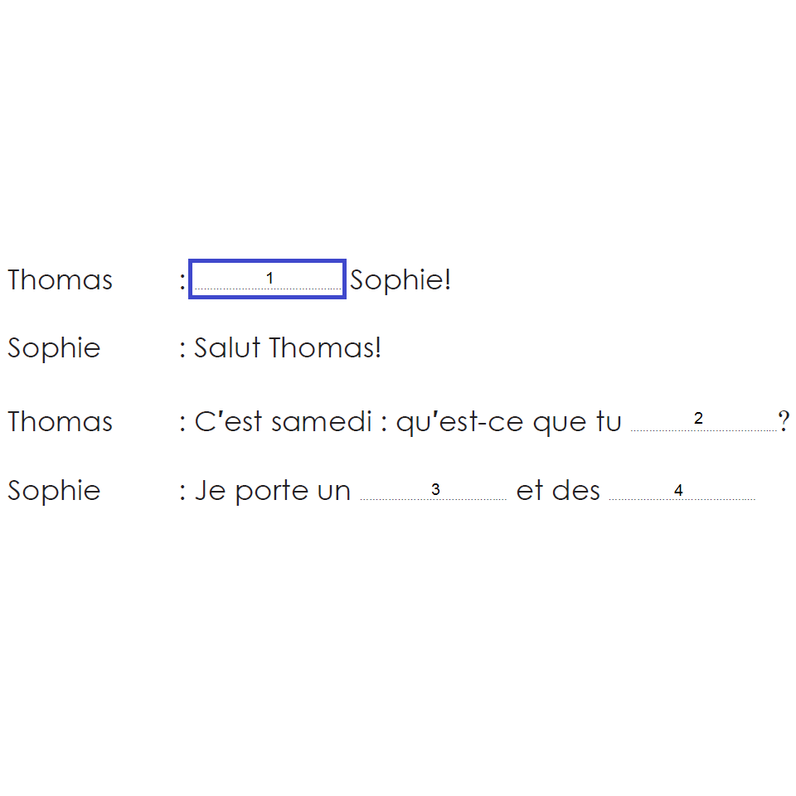This screenshot has width=796, height=796.
Task: Click the word 'Salut' in Sophie's reply
Action: tap(228, 347)
